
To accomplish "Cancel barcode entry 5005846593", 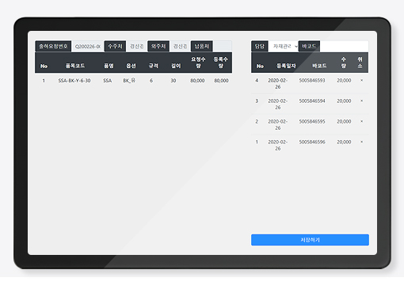I will click(361, 80).
